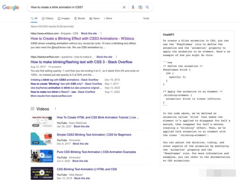
Task: Open Simple CSS3 Blinking Text video thumbnail
Action: 42,139
